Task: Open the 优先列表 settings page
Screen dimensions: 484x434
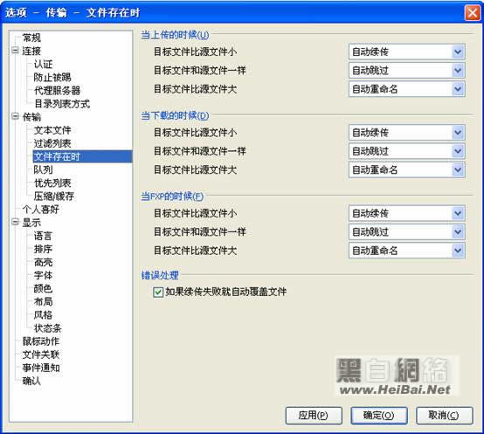Action: pyautogui.click(x=52, y=183)
